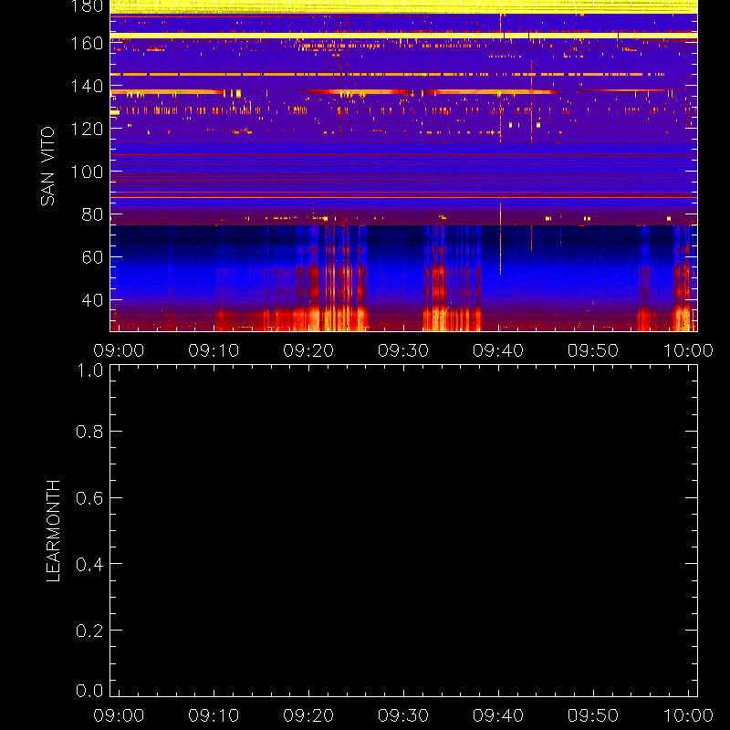Image resolution: width=730 pixels, height=730 pixels.
Task: Select Learmonth plot's 09:50 time label
Action: 593,715
